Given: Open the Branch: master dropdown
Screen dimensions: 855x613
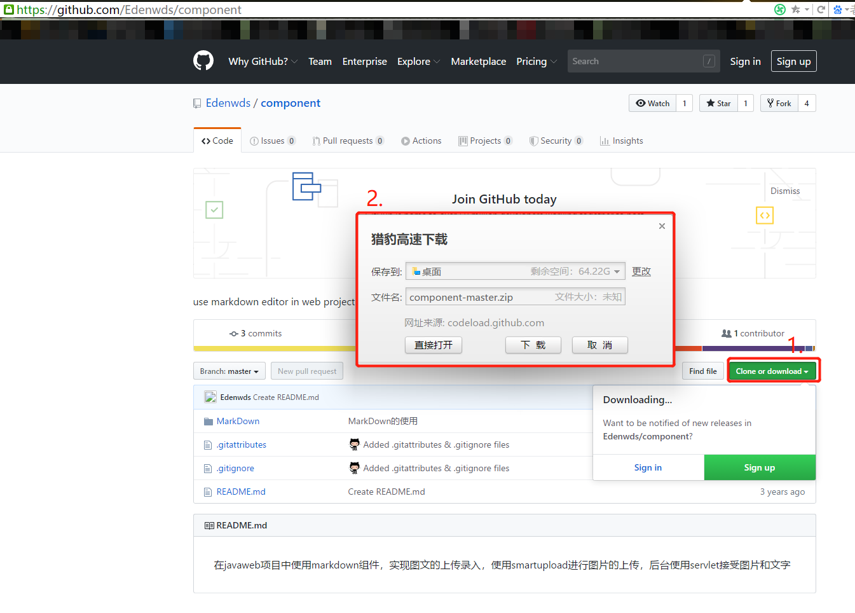Looking at the screenshot, I should 229,371.
